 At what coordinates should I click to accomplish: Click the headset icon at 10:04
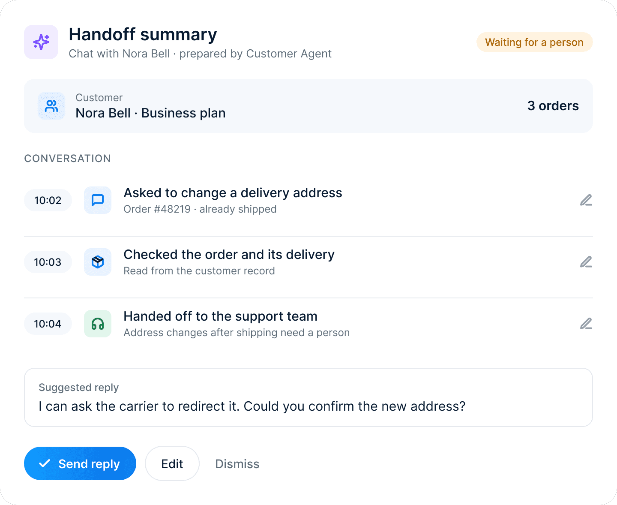(x=98, y=324)
